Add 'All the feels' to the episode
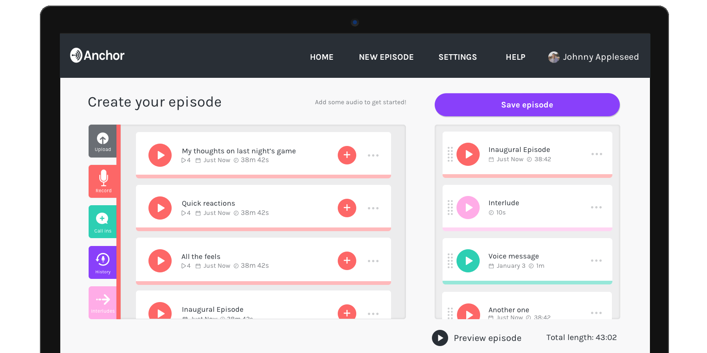 coord(347,261)
